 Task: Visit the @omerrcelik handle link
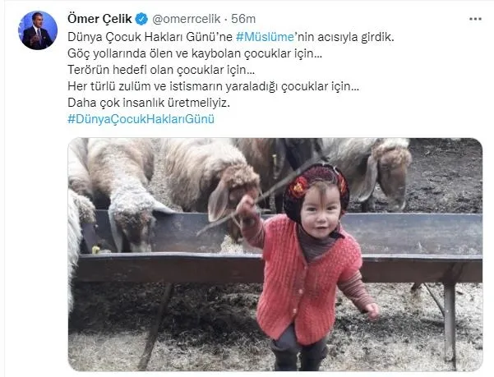pyautogui.click(x=187, y=19)
